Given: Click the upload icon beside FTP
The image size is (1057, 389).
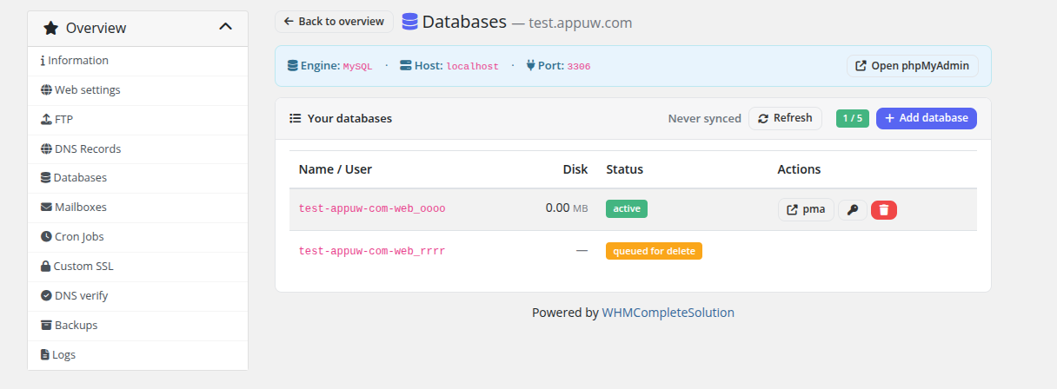Looking at the screenshot, I should pos(46,120).
